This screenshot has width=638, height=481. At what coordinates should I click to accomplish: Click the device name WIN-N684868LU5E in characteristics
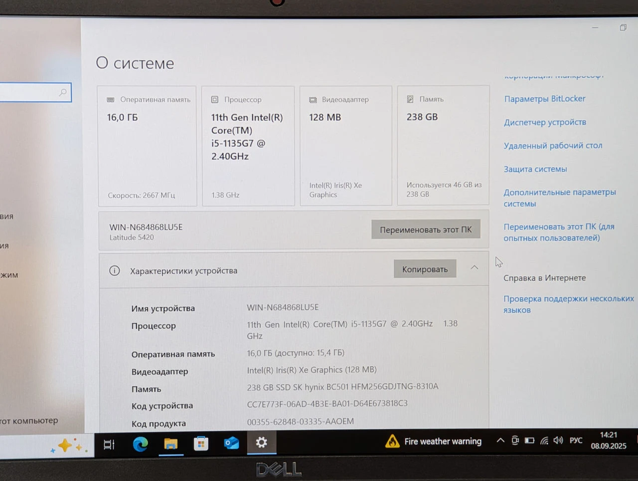[283, 307]
